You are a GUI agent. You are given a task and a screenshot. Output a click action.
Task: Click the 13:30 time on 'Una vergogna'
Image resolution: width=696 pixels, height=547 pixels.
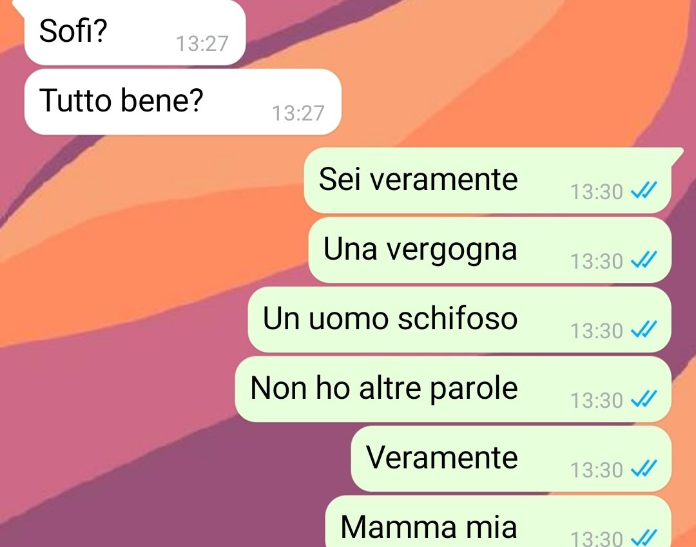(597, 262)
